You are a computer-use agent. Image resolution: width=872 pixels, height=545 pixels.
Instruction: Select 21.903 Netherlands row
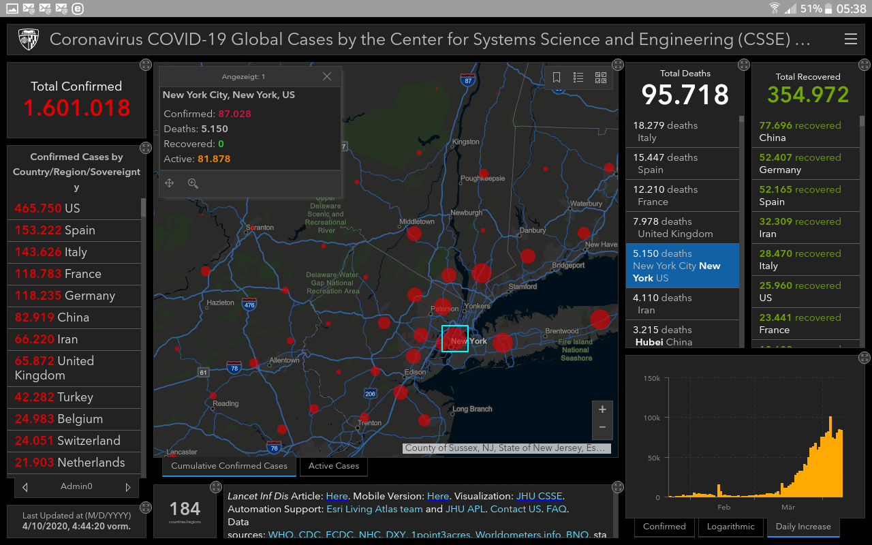[74, 463]
